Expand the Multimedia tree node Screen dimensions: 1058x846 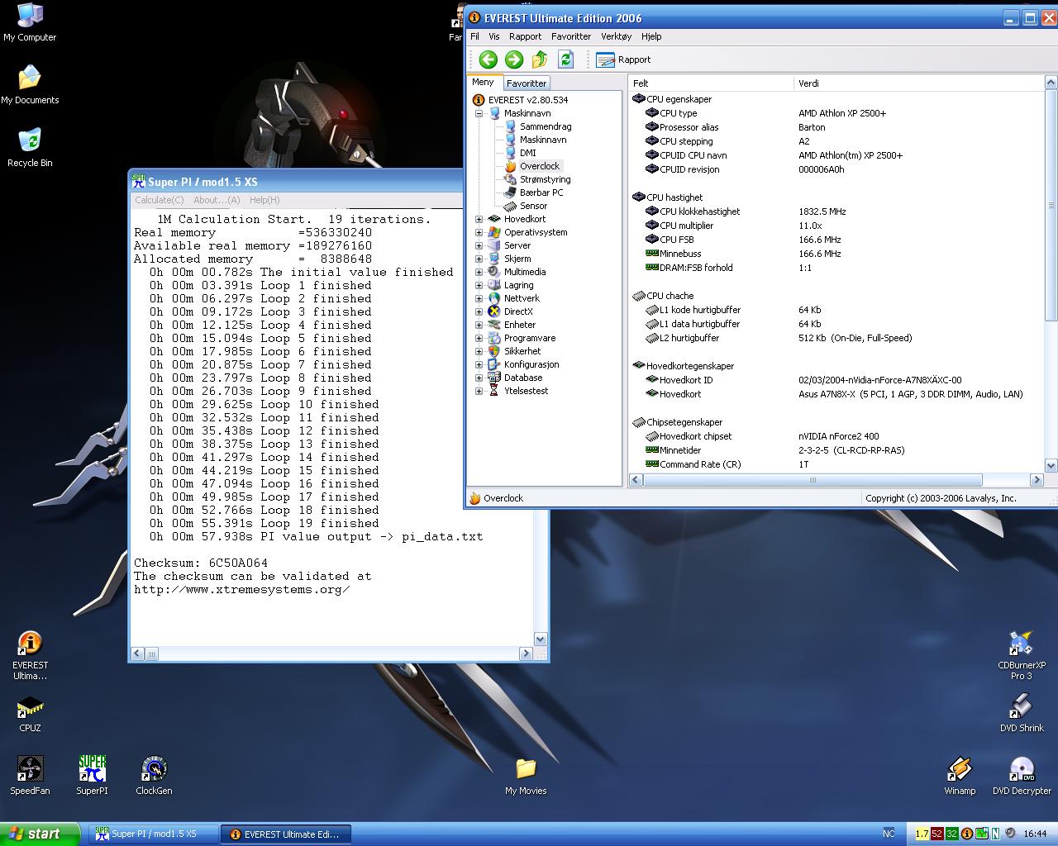[x=479, y=272]
